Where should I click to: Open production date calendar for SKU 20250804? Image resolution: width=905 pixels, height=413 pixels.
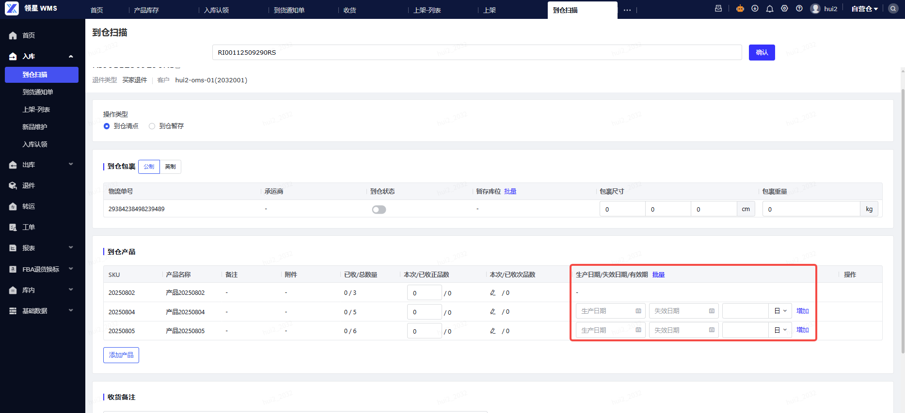click(x=638, y=311)
